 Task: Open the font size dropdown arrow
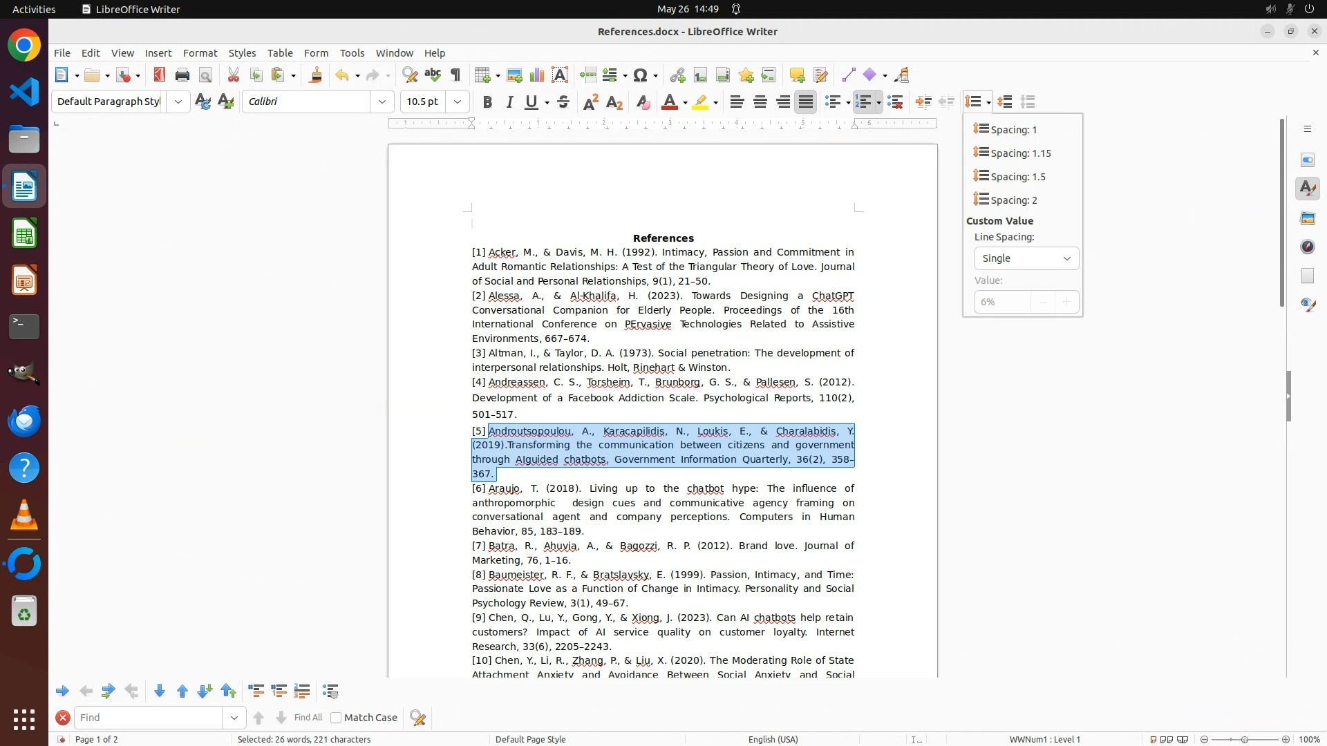tap(458, 102)
